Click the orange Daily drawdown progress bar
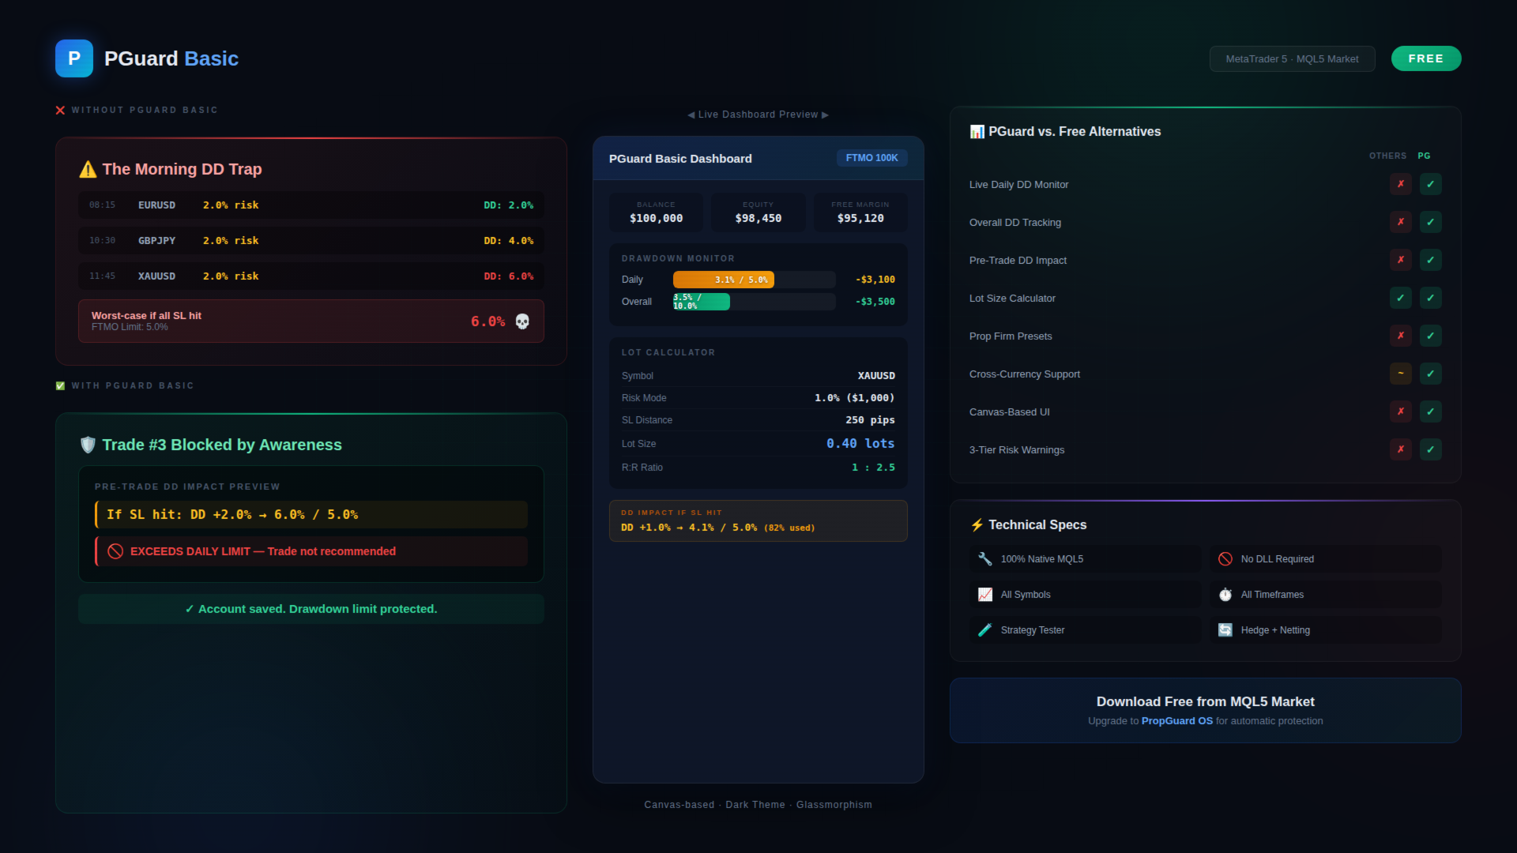 pyautogui.click(x=723, y=280)
